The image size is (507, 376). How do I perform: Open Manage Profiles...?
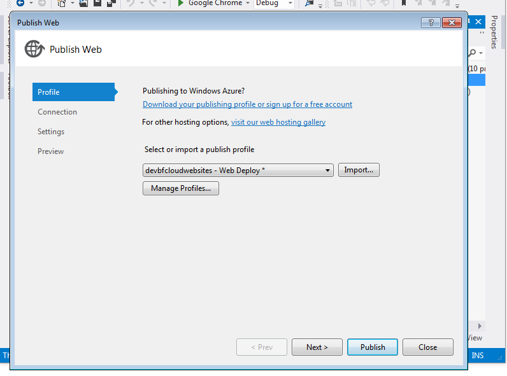[x=181, y=188]
